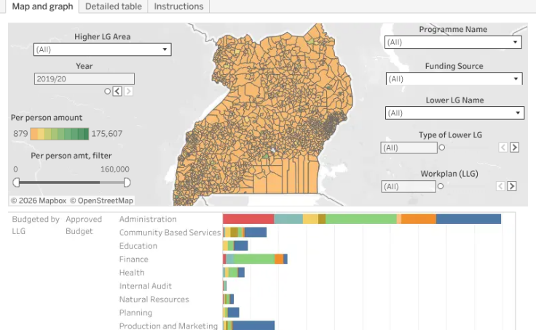Click the light green Administration bar segment

click(x=361, y=219)
